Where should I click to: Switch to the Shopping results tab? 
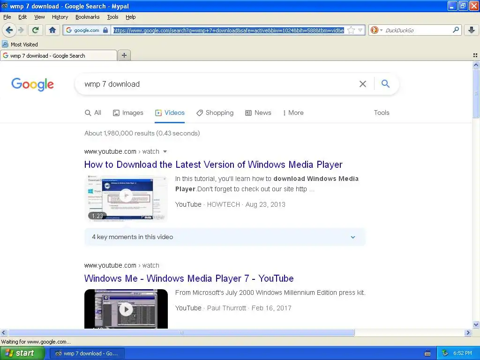215,112
